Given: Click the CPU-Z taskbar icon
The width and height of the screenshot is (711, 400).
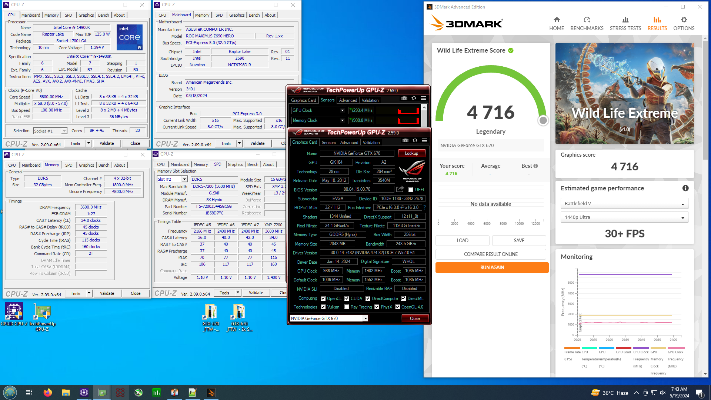Looking at the screenshot, I should [84, 393].
